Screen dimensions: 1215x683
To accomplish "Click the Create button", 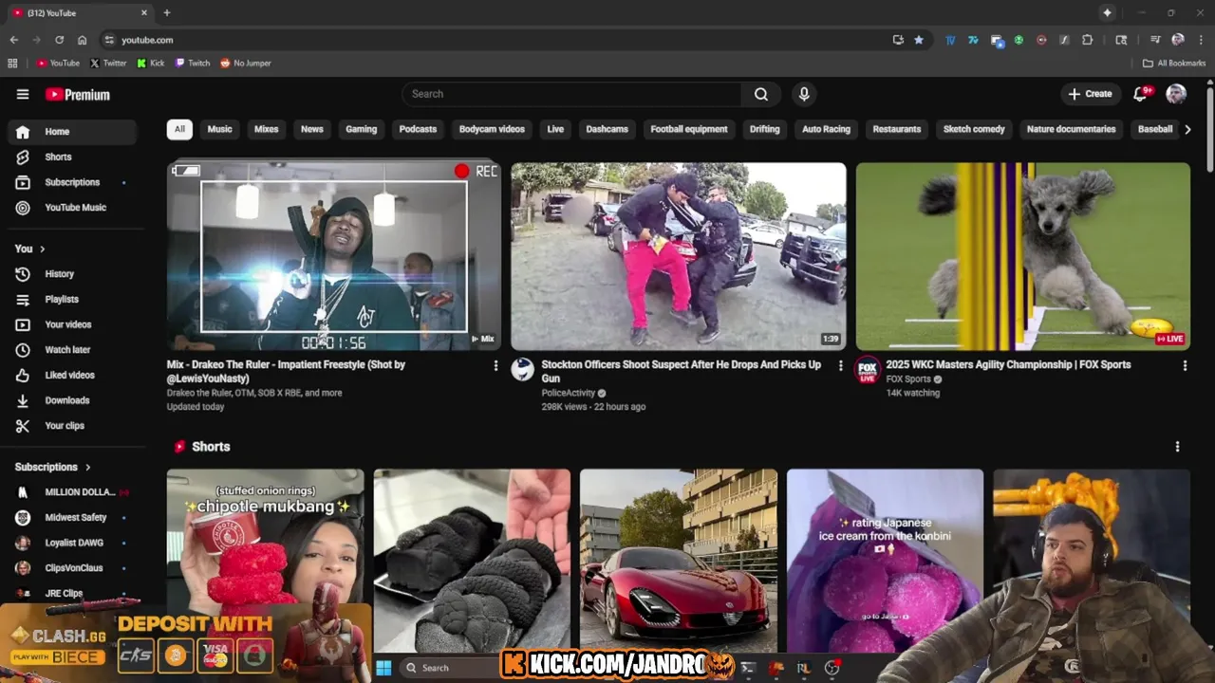I will tap(1090, 94).
